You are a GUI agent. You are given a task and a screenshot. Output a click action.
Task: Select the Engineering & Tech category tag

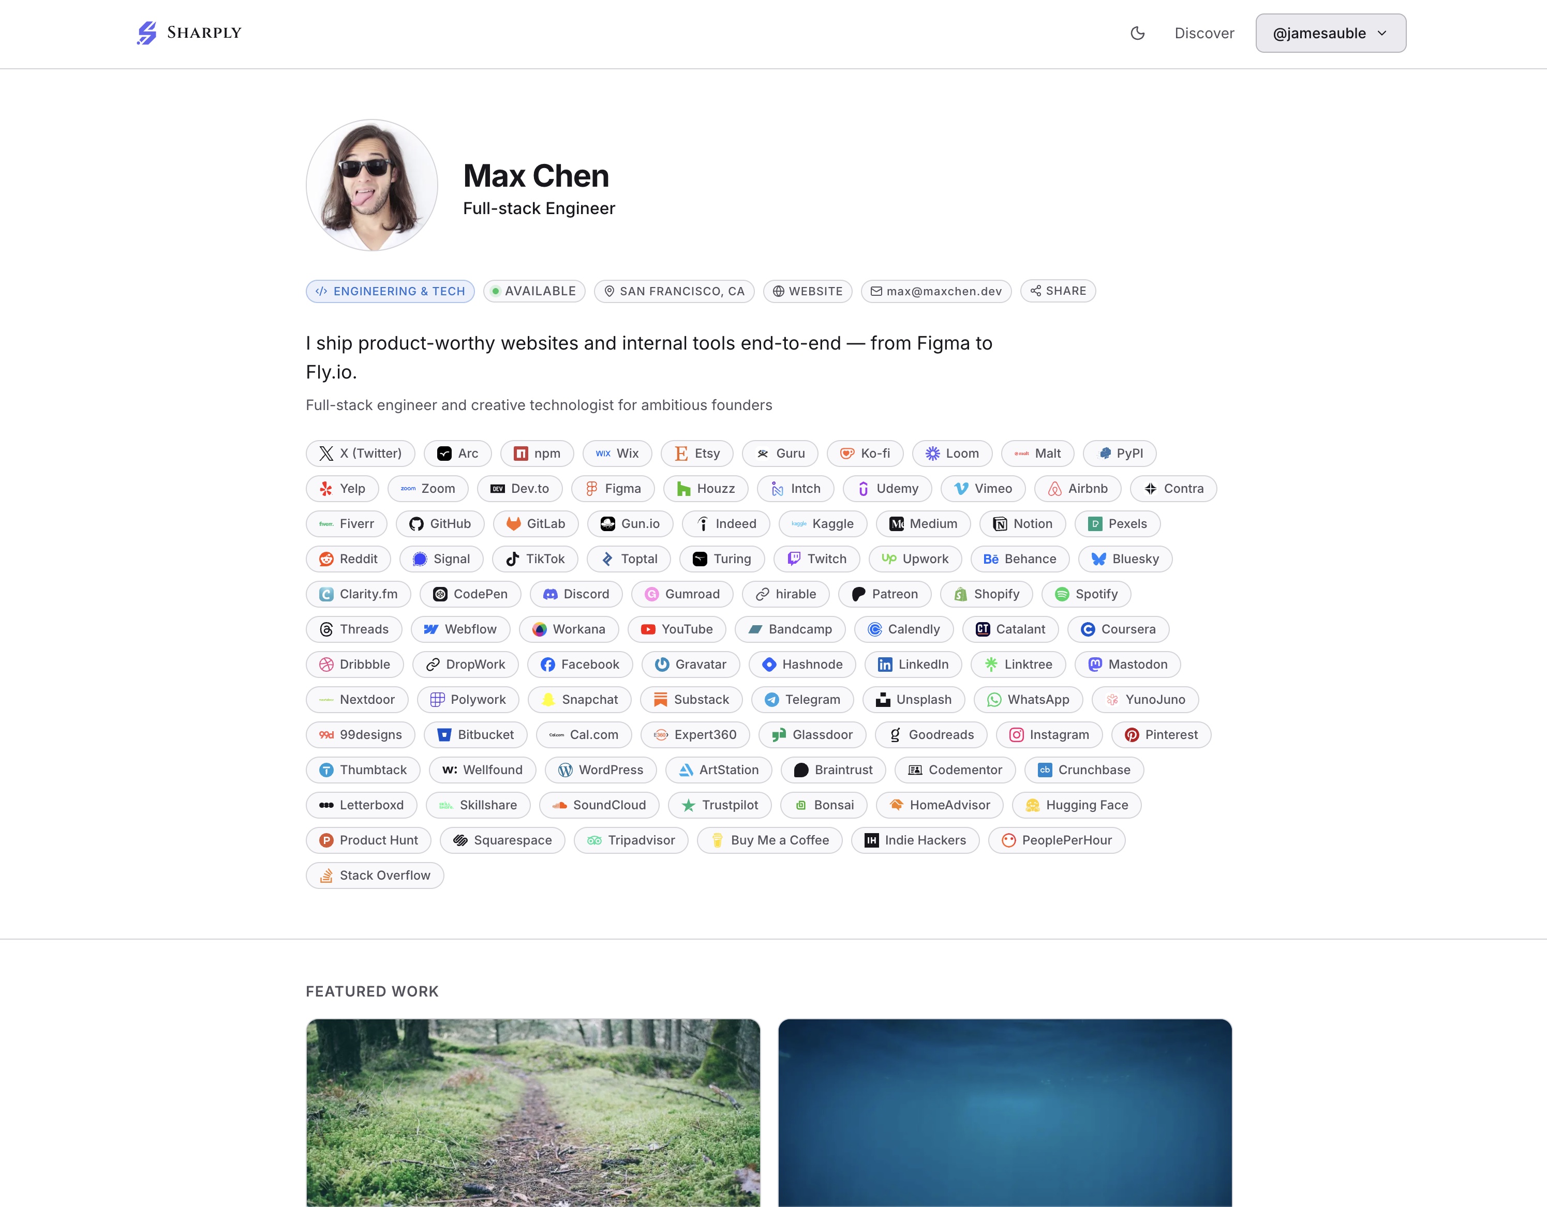pyautogui.click(x=390, y=291)
